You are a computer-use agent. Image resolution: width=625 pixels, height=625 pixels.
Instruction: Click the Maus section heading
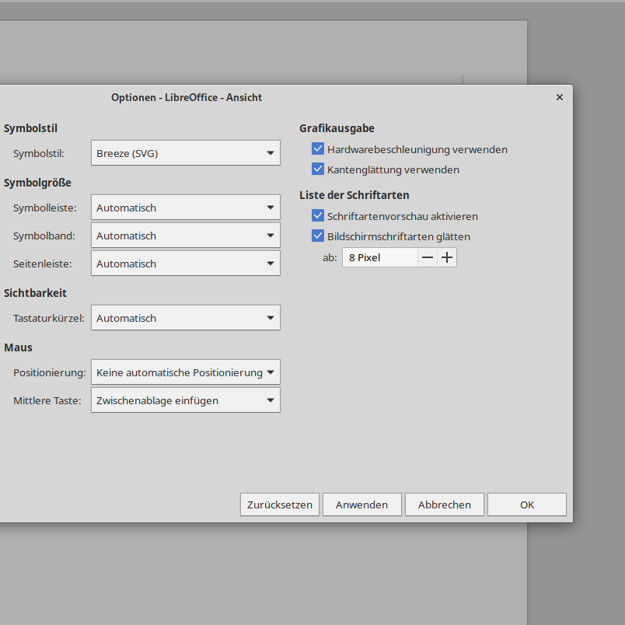coord(18,347)
